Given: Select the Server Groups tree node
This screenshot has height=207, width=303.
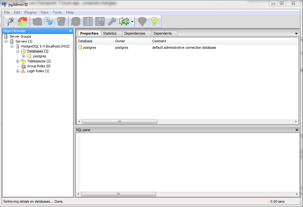Looking at the screenshot, I should [20, 36].
